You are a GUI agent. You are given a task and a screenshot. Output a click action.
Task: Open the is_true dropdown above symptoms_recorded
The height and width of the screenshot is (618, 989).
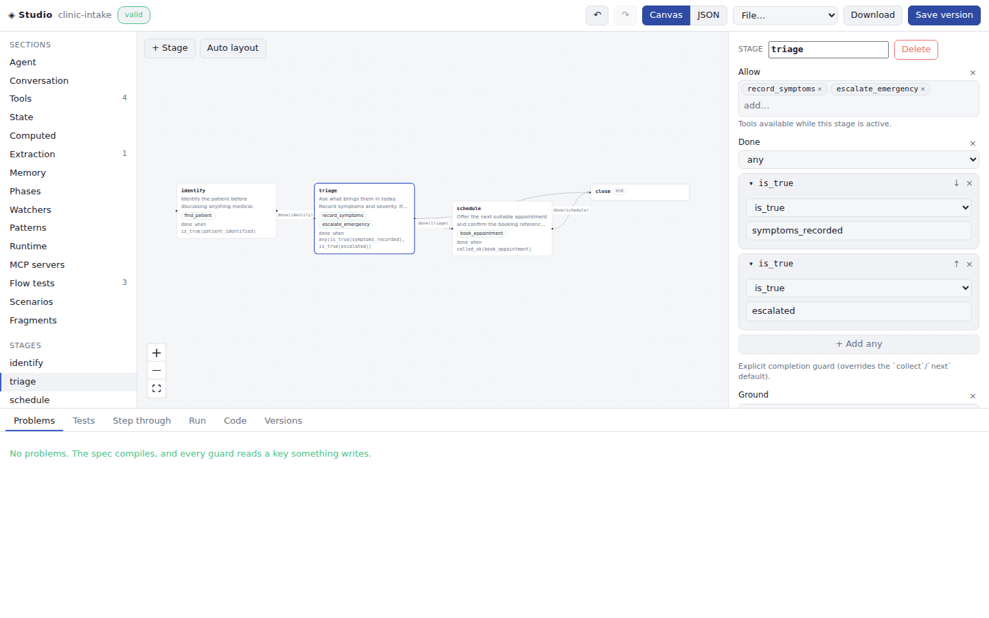859,208
